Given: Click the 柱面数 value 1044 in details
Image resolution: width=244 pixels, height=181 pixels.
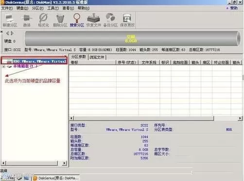Looking at the screenshot, I should tap(144, 137).
